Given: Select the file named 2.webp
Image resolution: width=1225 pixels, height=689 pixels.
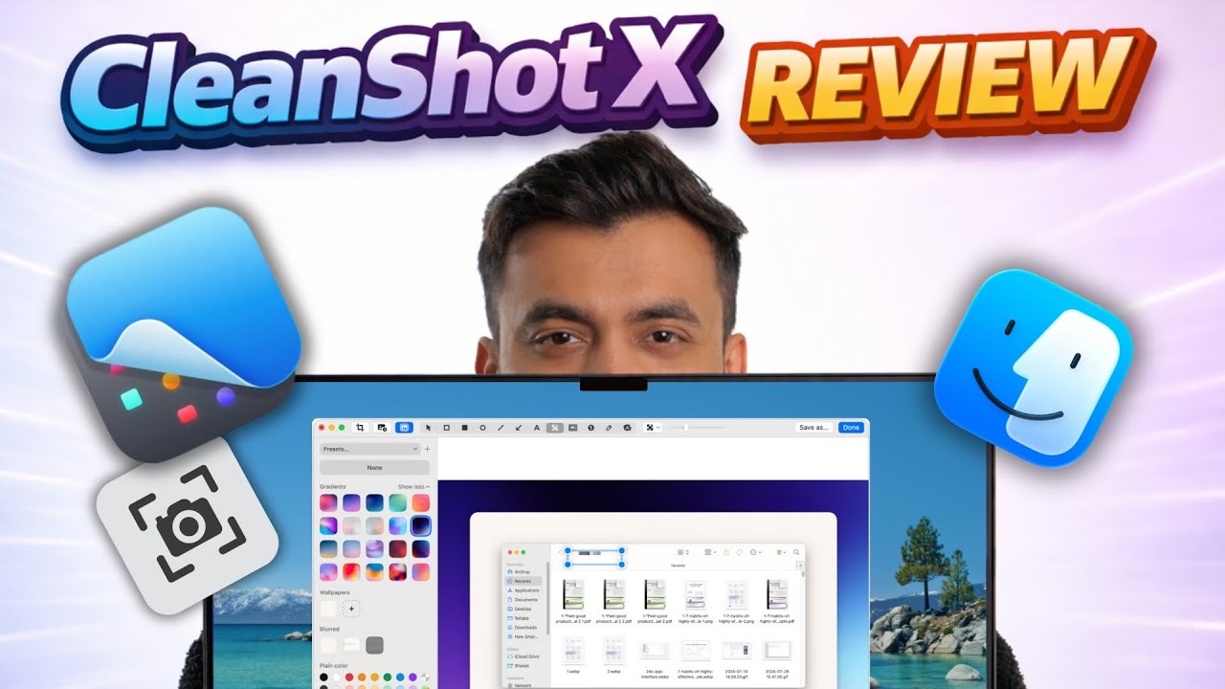Looking at the screenshot, I should (x=613, y=653).
